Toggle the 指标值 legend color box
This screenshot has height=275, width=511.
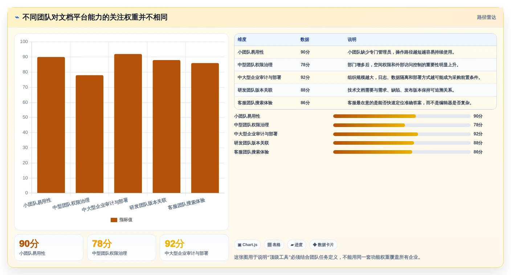(114, 220)
